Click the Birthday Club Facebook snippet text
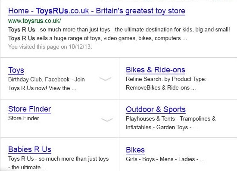Viewport: 237px width, 171px height. 47,84
